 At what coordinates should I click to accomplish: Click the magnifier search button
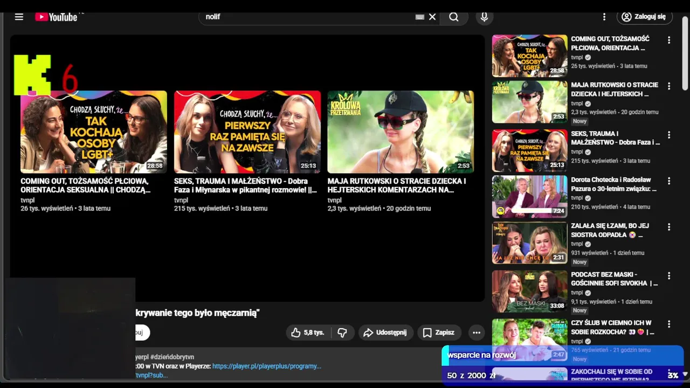tap(454, 17)
